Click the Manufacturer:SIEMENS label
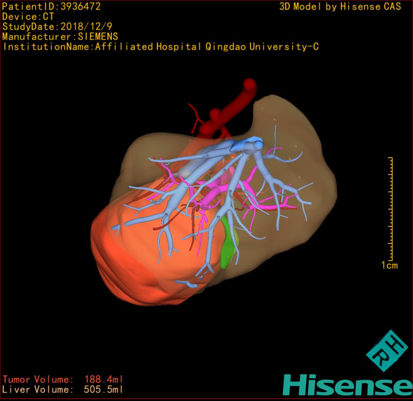This screenshot has width=413, height=401. tap(60, 37)
